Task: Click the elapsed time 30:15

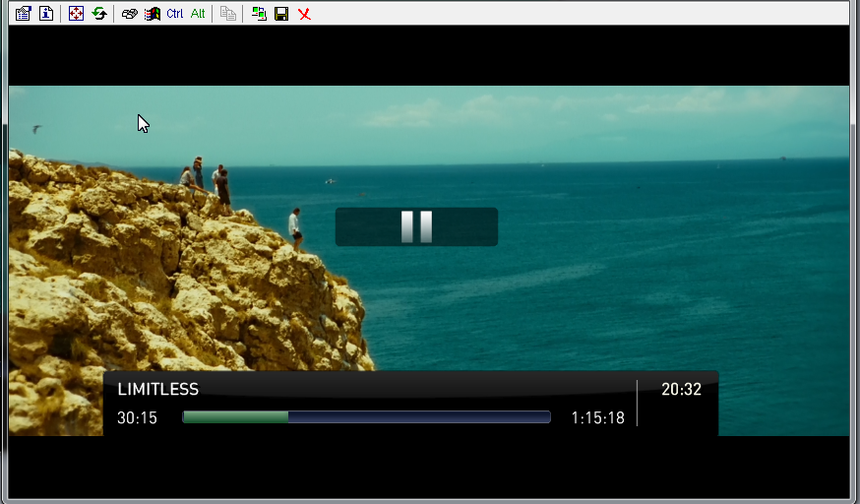Action: tap(137, 418)
